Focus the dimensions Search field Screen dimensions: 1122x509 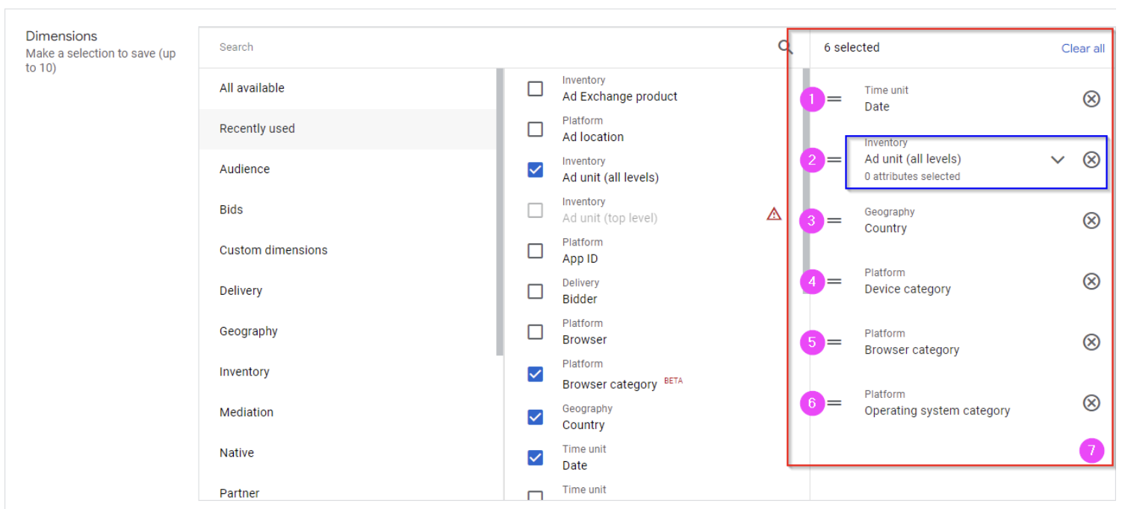pyautogui.click(x=493, y=47)
